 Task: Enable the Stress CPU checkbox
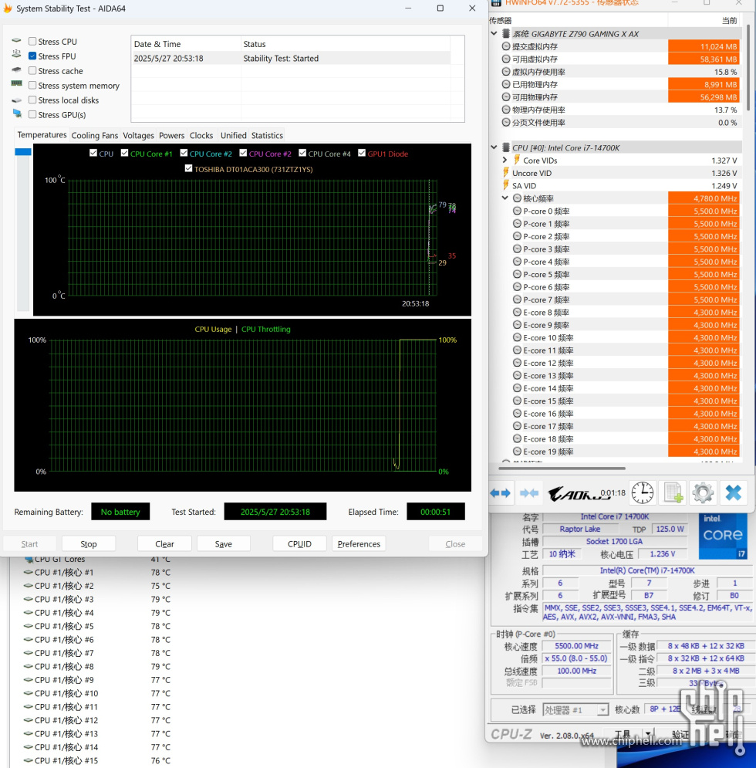click(32, 41)
